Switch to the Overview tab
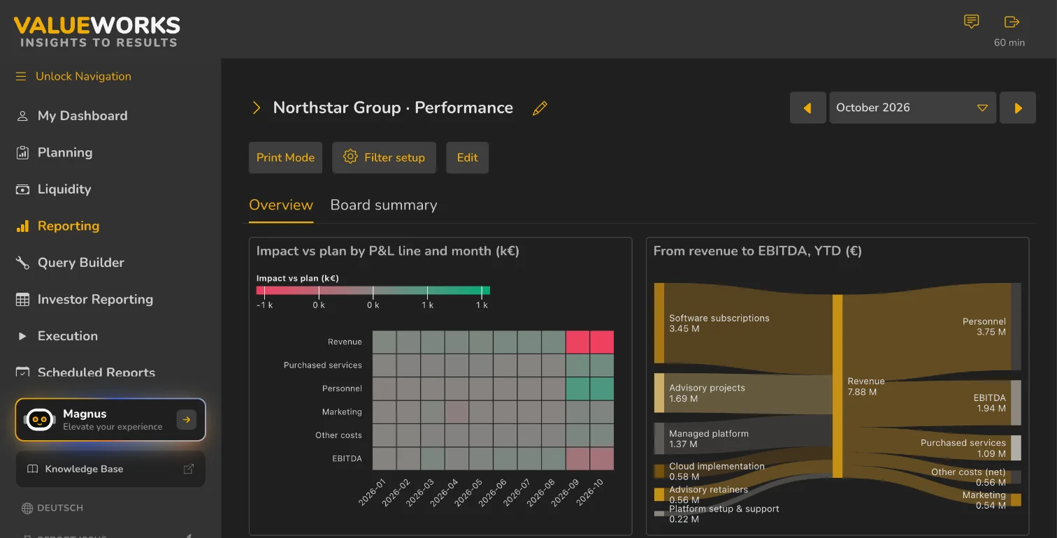 [281, 205]
